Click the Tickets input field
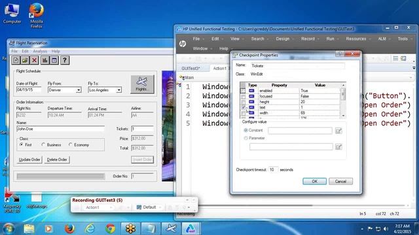This screenshot has width=419, height=235. pos(142,129)
